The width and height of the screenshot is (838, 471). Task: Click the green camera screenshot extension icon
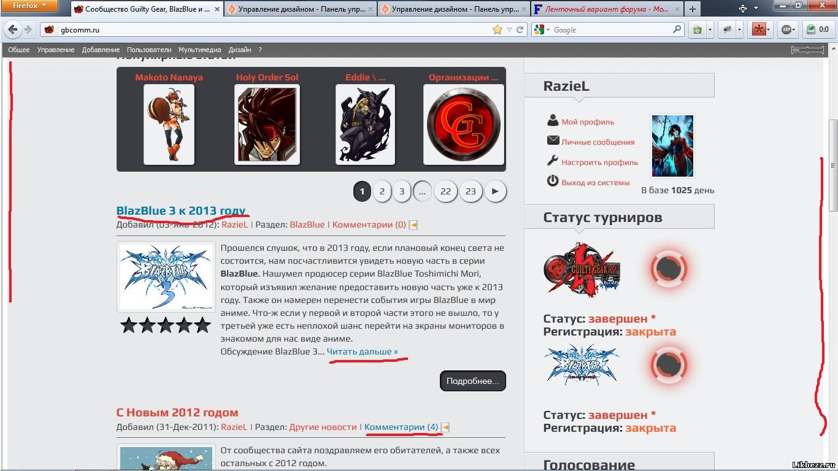point(698,29)
